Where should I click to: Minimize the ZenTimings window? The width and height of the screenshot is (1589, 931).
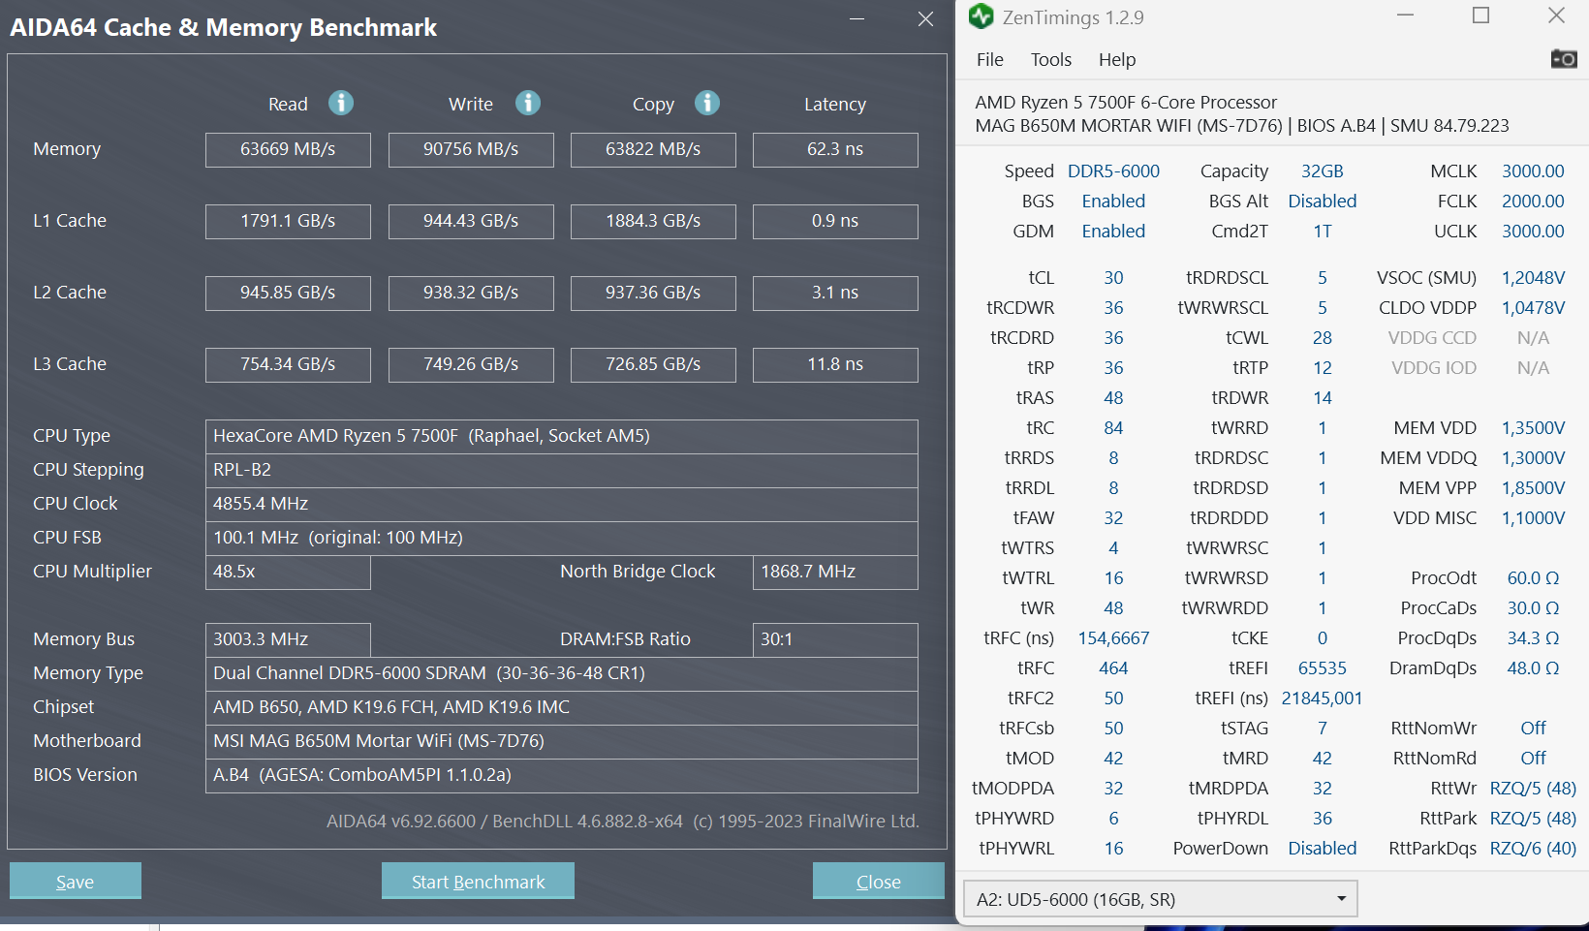pyautogui.click(x=1406, y=16)
